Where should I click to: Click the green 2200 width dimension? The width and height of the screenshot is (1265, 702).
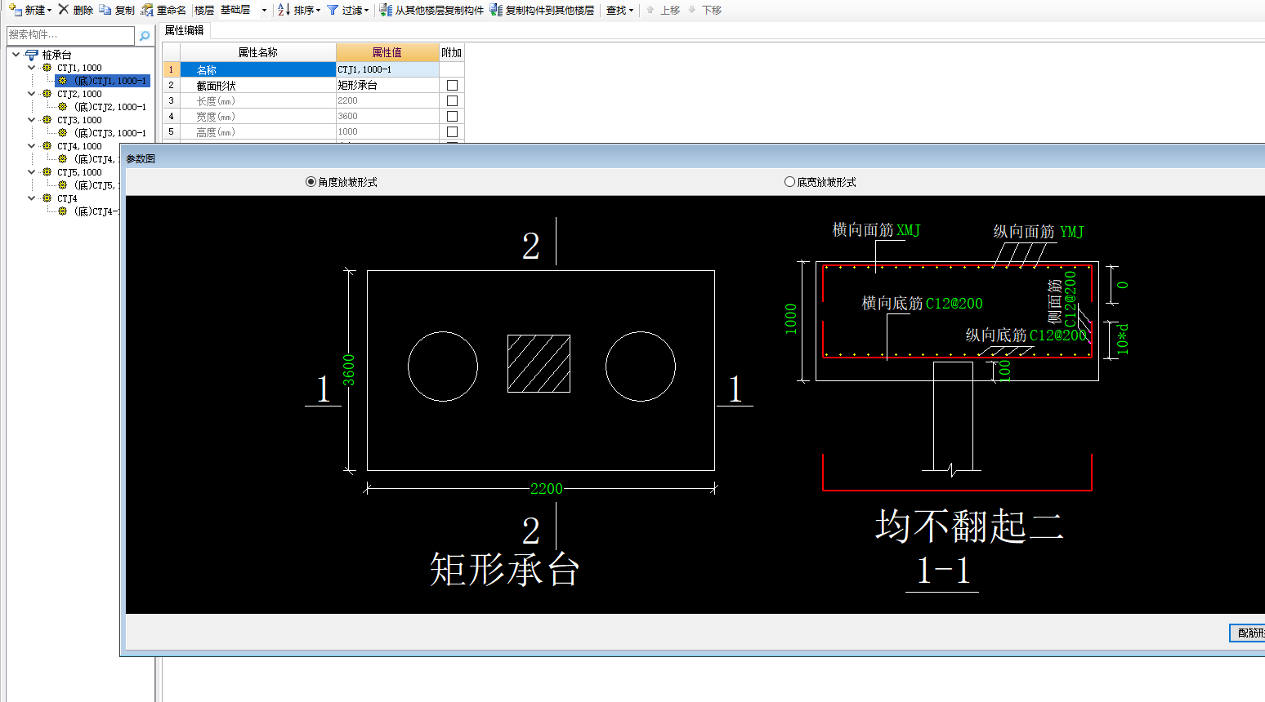coord(546,489)
